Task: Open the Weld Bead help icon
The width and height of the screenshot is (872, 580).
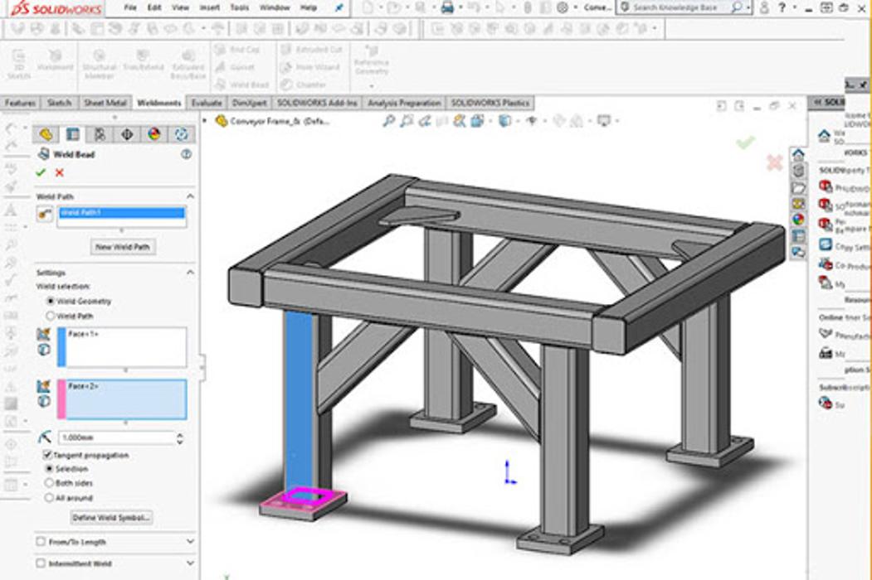Action: (x=186, y=154)
